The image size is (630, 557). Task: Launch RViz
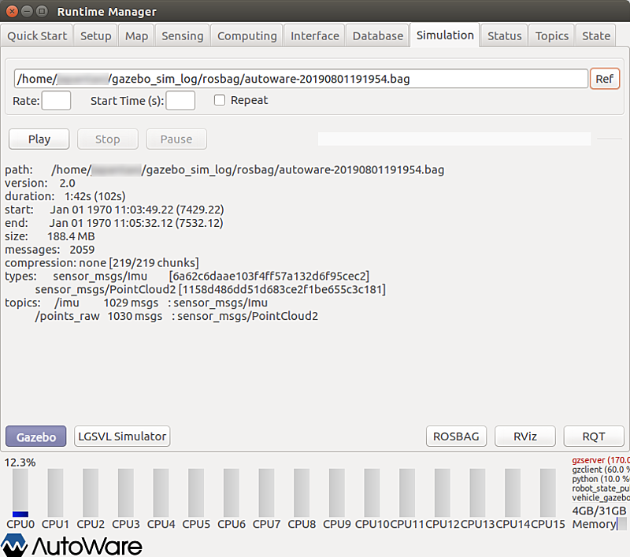coord(525,436)
